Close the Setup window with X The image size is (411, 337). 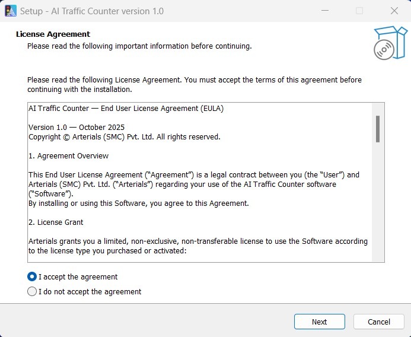[394, 11]
